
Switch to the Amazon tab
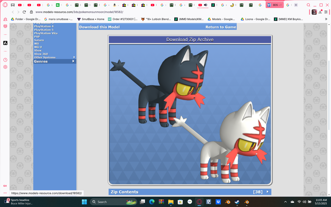[115, 5]
